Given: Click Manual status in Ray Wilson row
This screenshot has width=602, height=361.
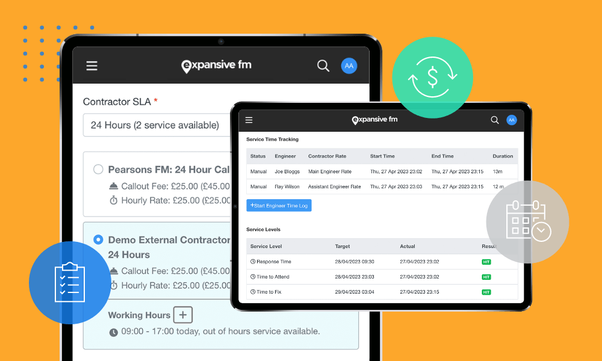Looking at the screenshot, I should (x=258, y=187).
